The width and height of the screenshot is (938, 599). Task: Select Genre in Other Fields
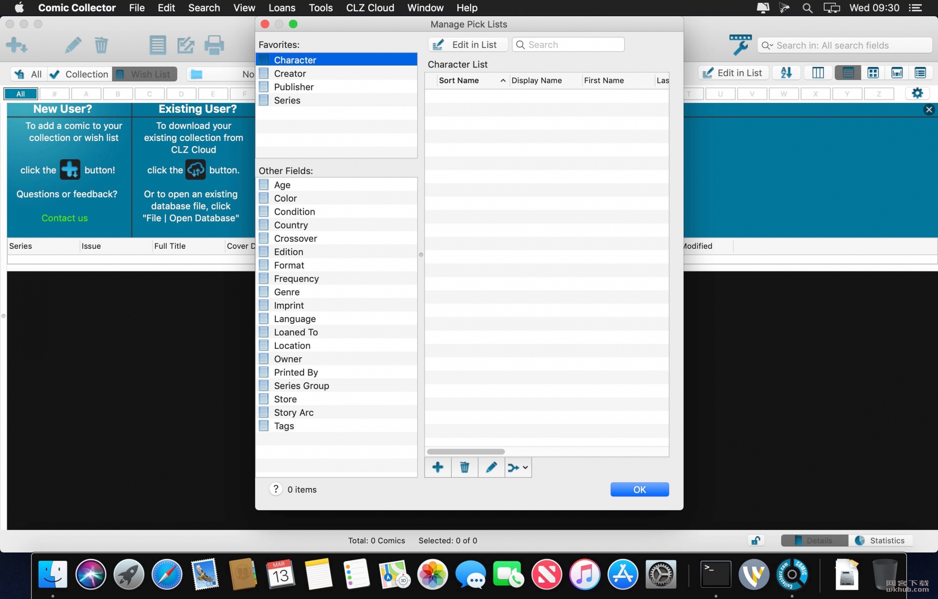pos(336,292)
